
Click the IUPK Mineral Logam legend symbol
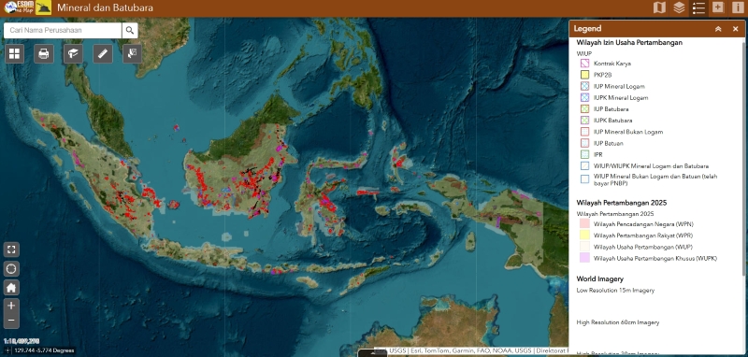tap(585, 98)
